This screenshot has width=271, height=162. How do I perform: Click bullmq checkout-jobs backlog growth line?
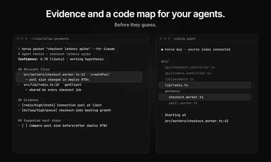(x=64, y=110)
